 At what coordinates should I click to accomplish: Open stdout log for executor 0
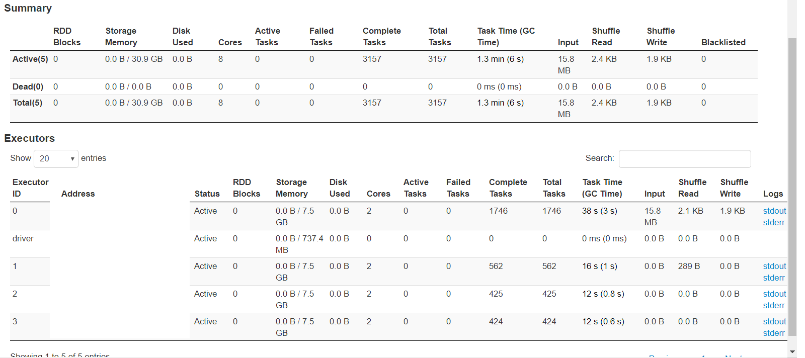(x=774, y=211)
